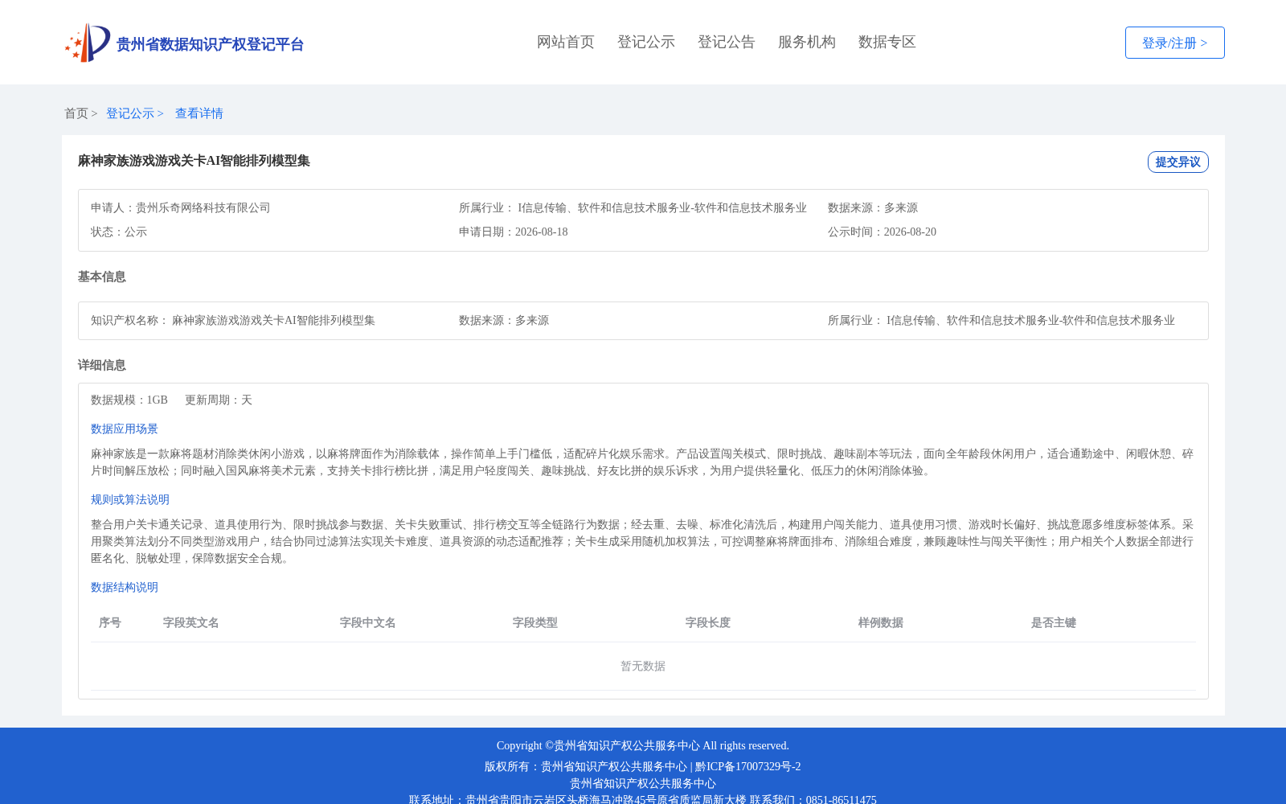Image resolution: width=1286 pixels, height=804 pixels.
Task: Click the 基本信息 section heading
Action: point(102,277)
